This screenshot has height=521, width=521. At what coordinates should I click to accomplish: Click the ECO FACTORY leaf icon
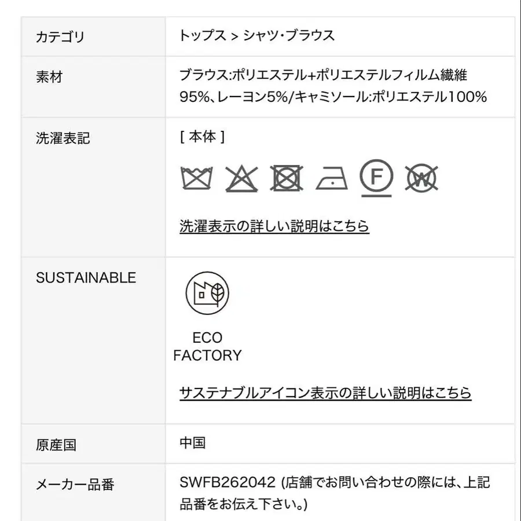tap(207, 293)
